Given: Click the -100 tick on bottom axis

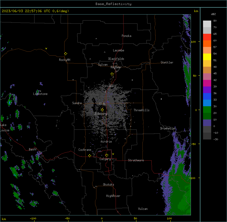Looking at the screenshot, I should [33, 218].
